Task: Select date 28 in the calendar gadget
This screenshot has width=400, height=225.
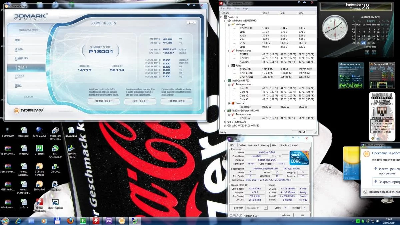Action: pyautogui.click(x=363, y=43)
